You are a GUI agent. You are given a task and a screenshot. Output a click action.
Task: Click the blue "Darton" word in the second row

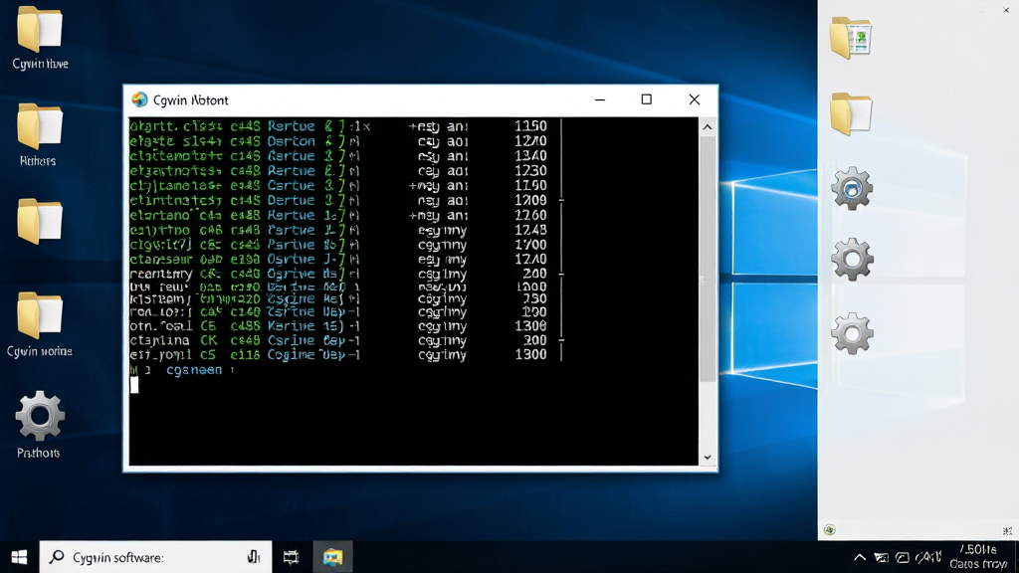(292, 141)
